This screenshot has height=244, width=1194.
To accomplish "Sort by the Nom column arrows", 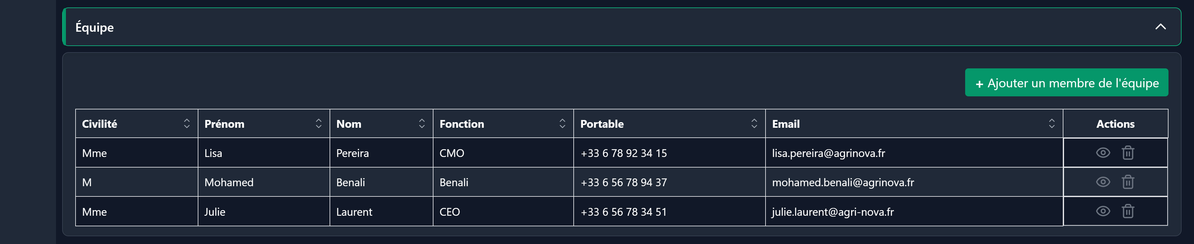I will (422, 124).
